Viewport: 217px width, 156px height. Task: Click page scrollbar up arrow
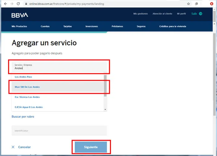[215, 24]
